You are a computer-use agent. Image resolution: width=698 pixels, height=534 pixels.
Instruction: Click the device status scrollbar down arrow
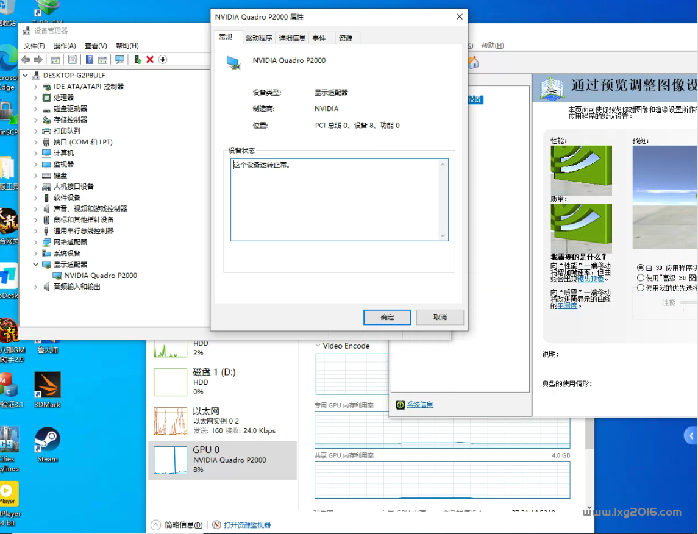(x=443, y=235)
